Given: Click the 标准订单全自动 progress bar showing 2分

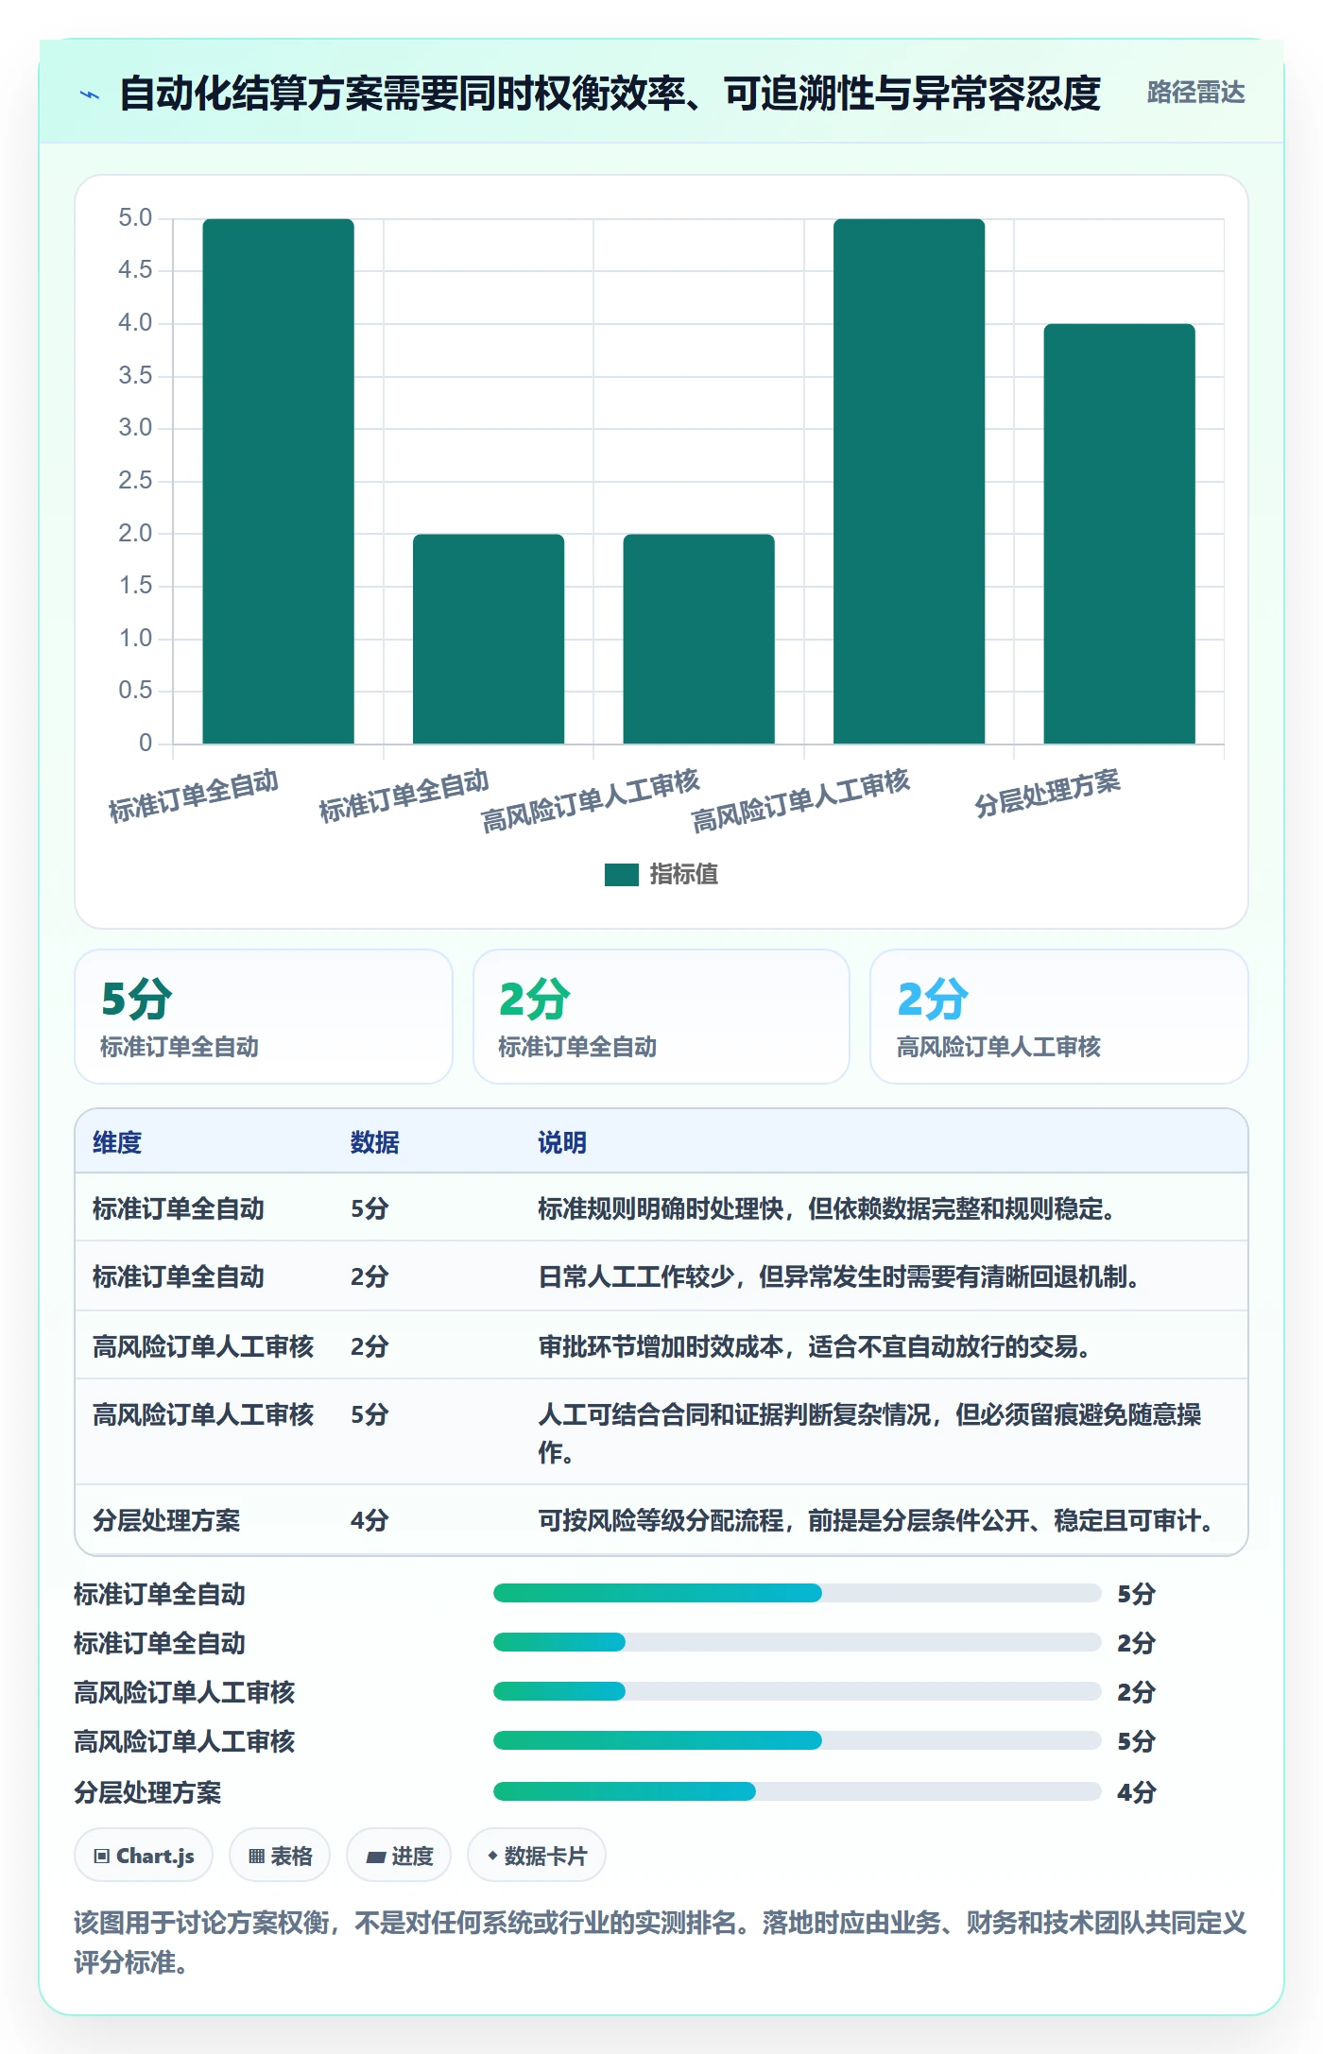Looking at the screenshot, I should coord(798,1643).
